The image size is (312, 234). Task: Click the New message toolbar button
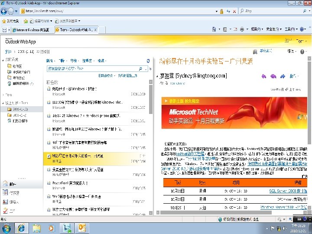pyautogui.click(x=51, y=61)
